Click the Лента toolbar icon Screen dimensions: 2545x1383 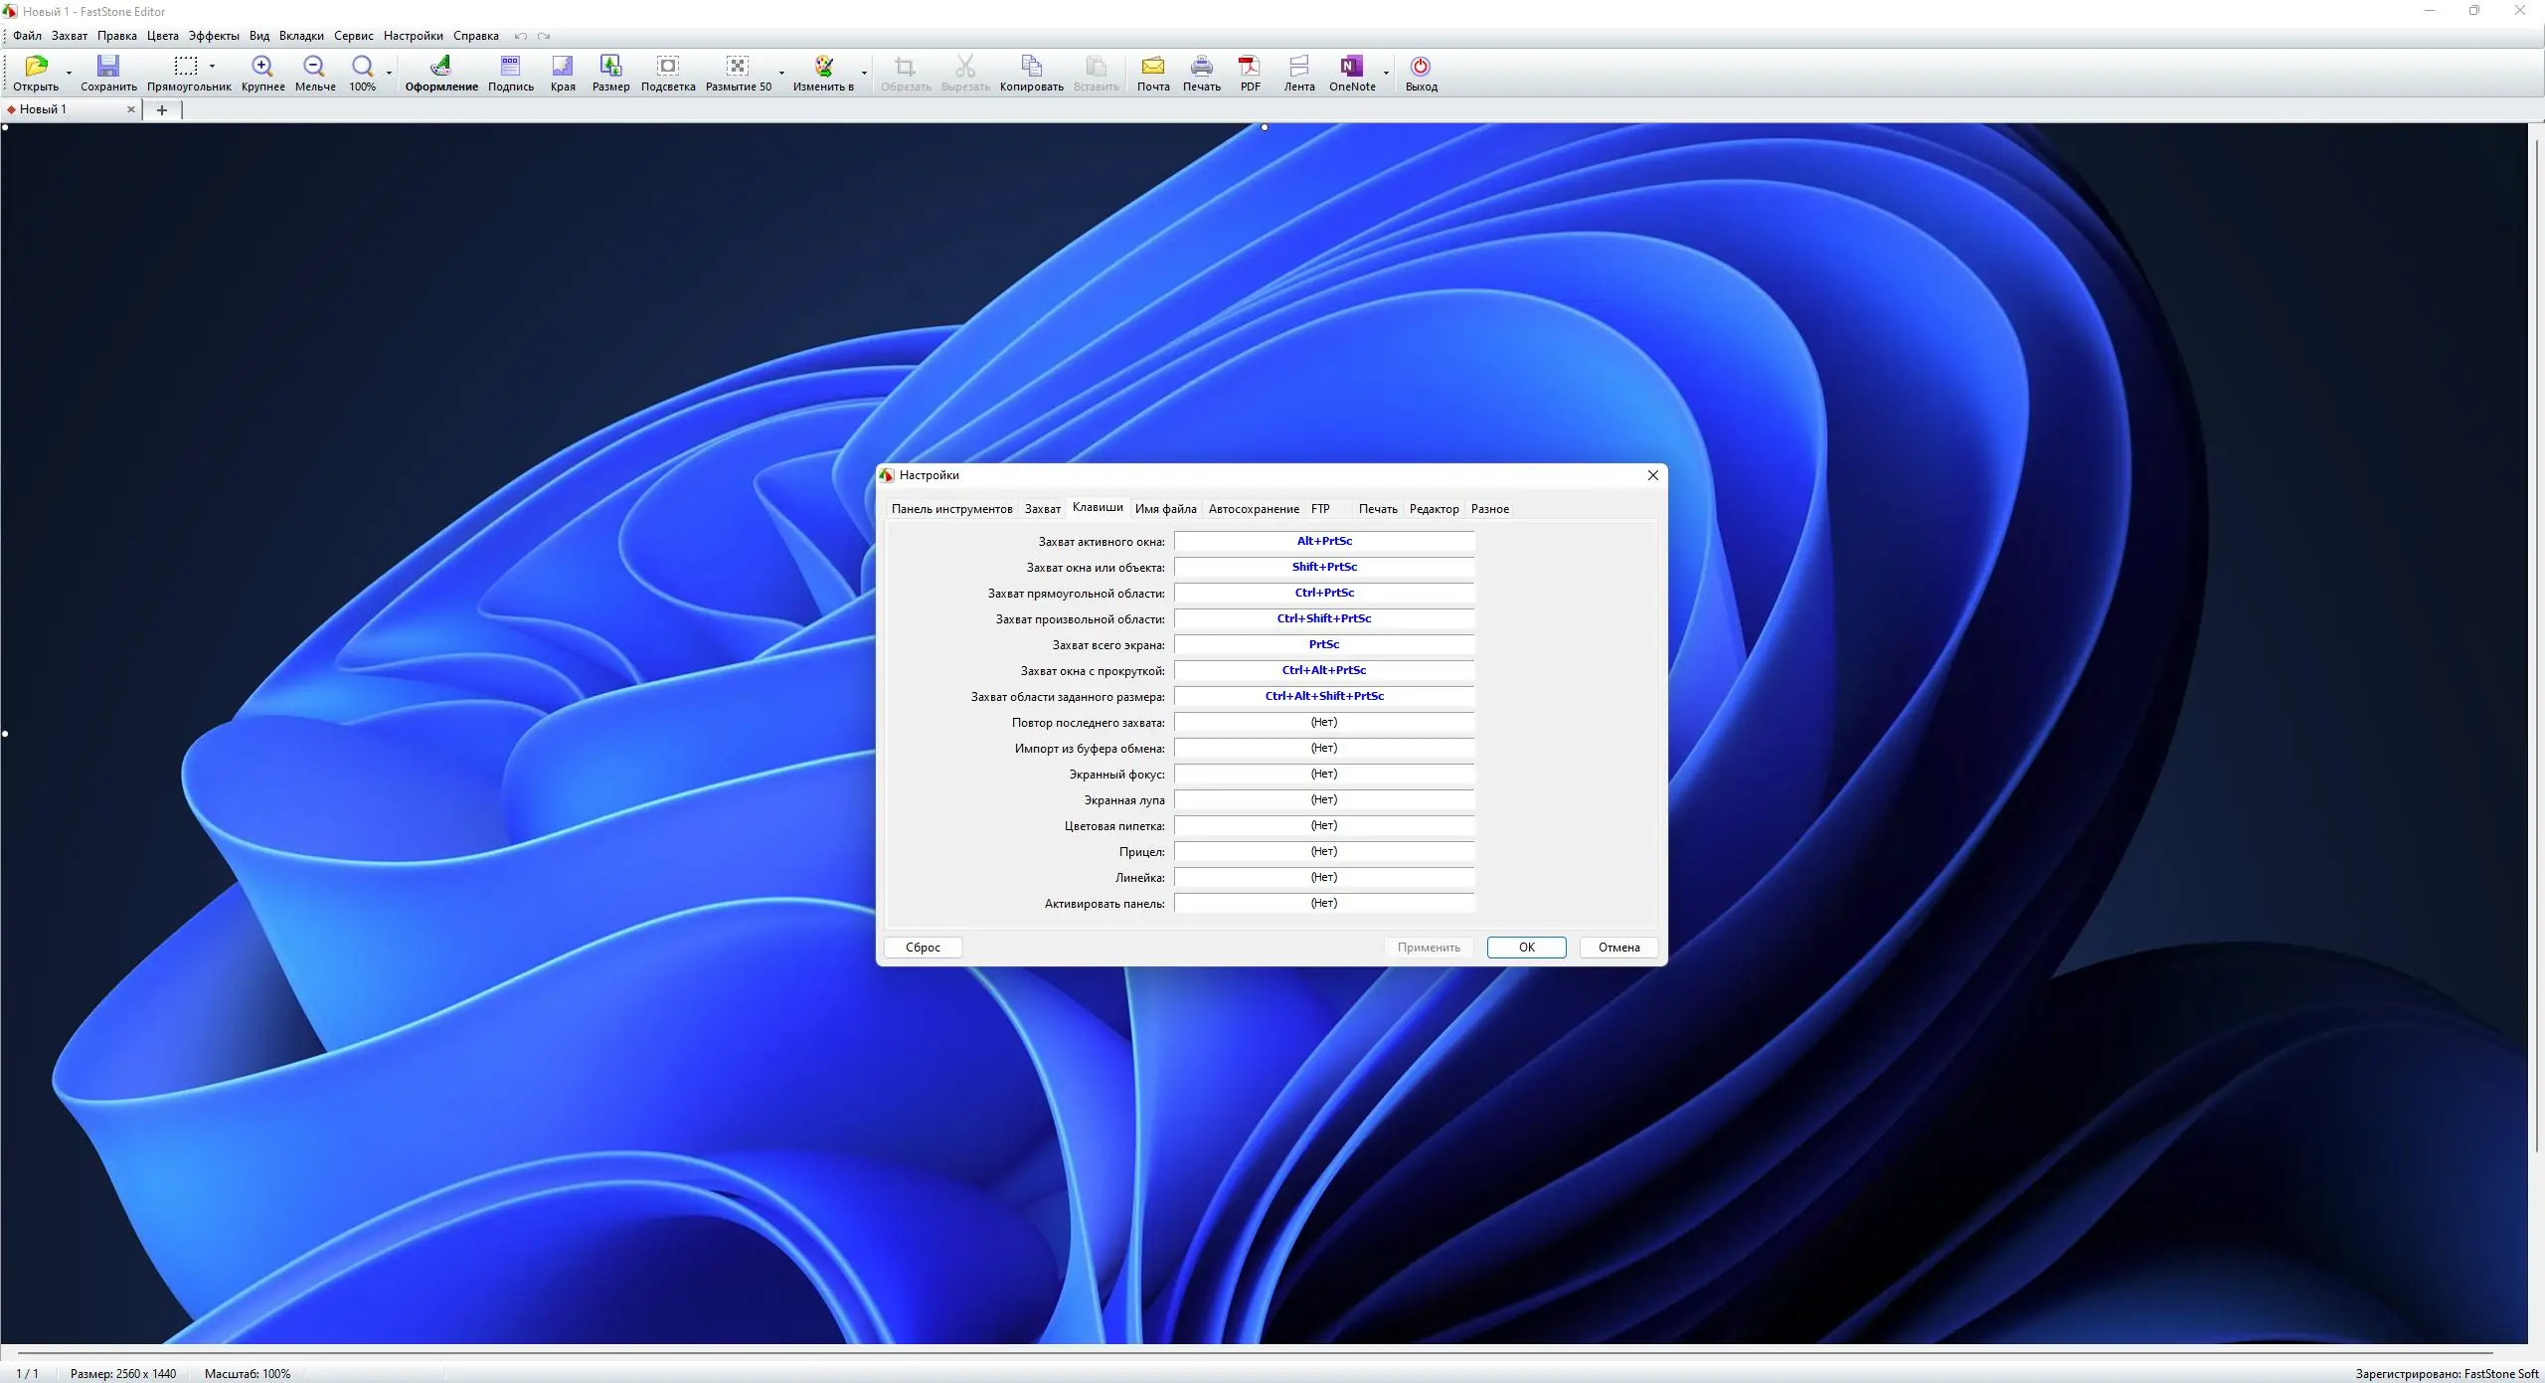pos(1298,67)
